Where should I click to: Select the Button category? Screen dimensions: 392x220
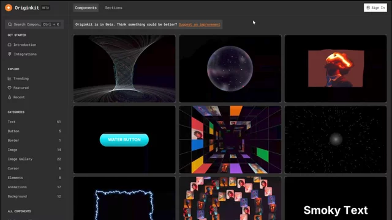click(x=34, y=131)
